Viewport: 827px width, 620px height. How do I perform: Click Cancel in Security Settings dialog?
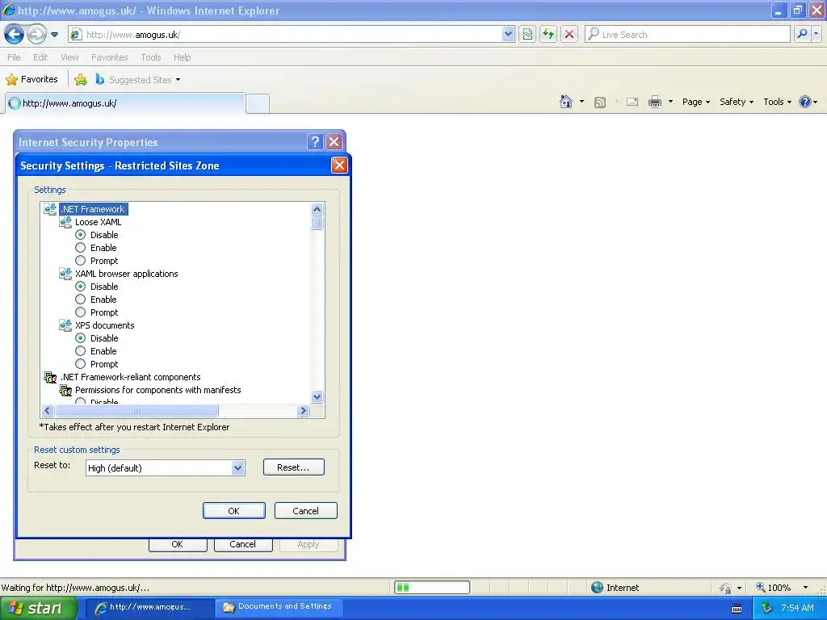(306, 511)
